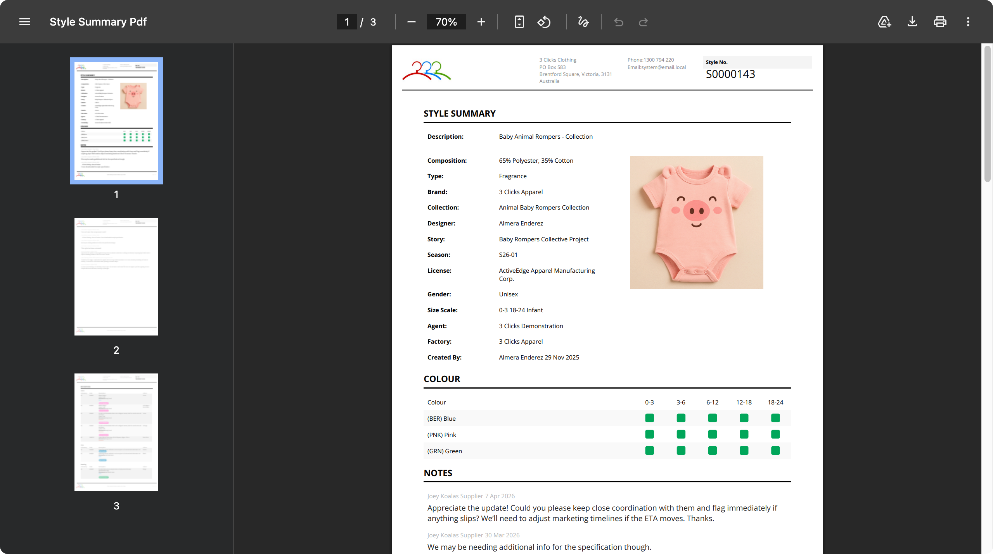
Task: Click the 'Style Summary Pdf' title
Action: [x=98, y=22]
